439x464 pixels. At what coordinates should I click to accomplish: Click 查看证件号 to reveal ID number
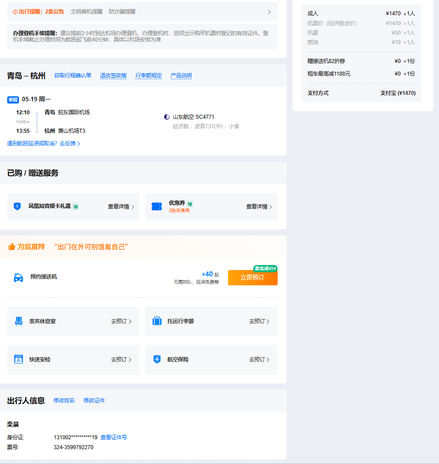(x=114, y=437)
